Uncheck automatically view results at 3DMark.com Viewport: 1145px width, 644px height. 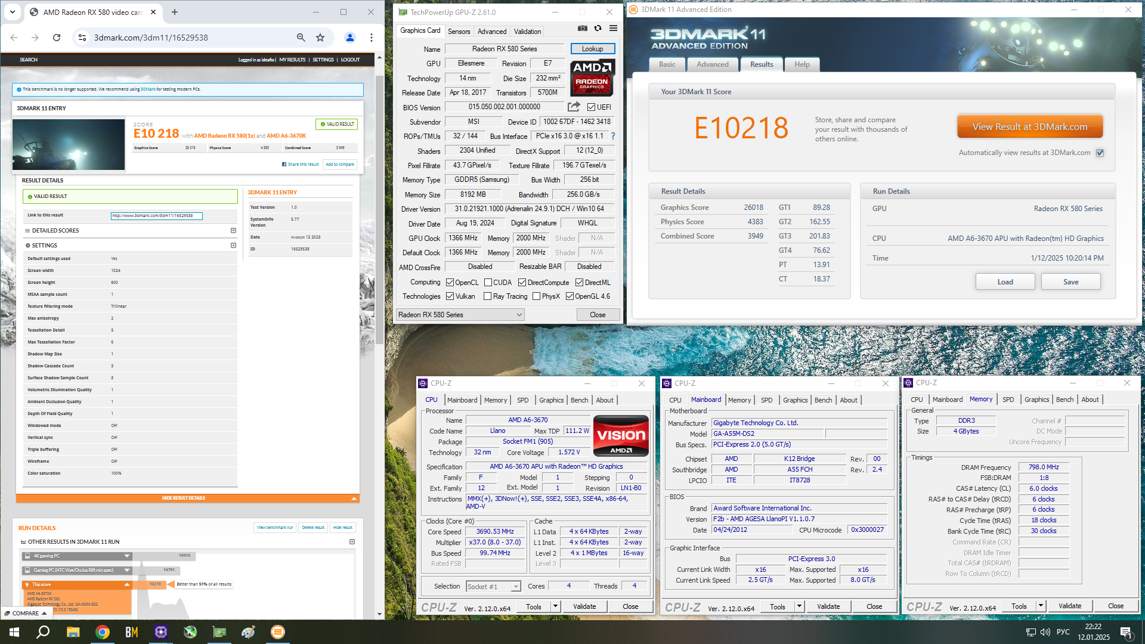click(1100, 153)
